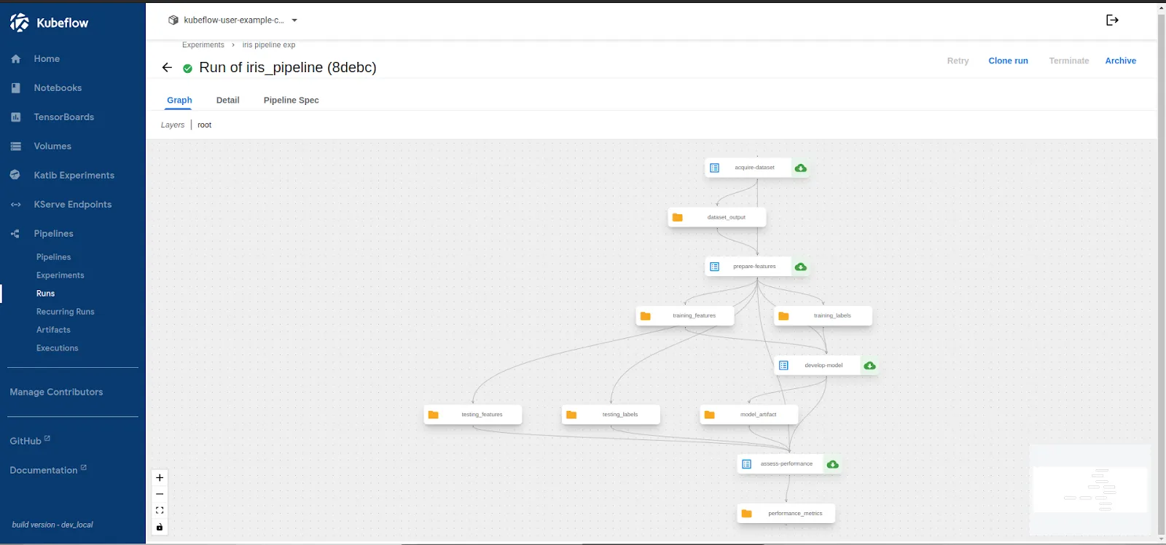
Task: Click the Home icon in sidebar
Action: click(16, 59)
